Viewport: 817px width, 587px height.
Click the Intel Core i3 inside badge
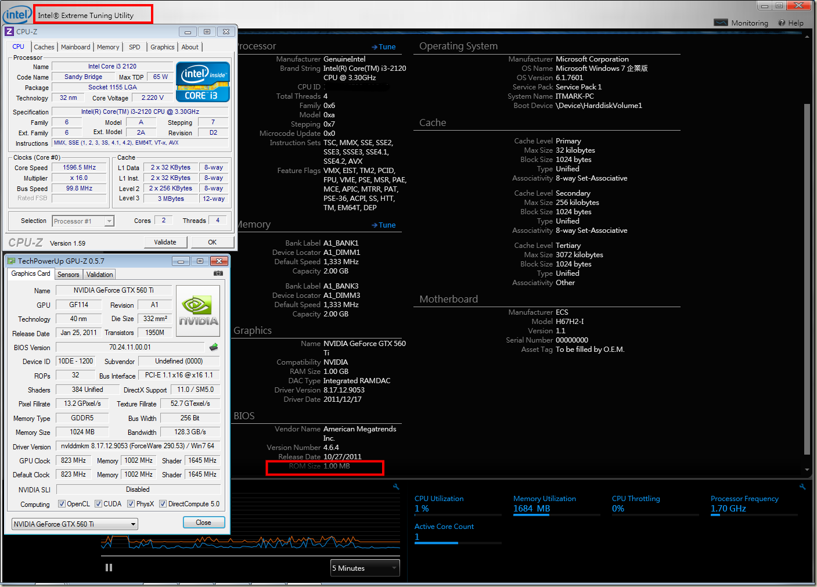pyautogui.click(x=203, y=82)
